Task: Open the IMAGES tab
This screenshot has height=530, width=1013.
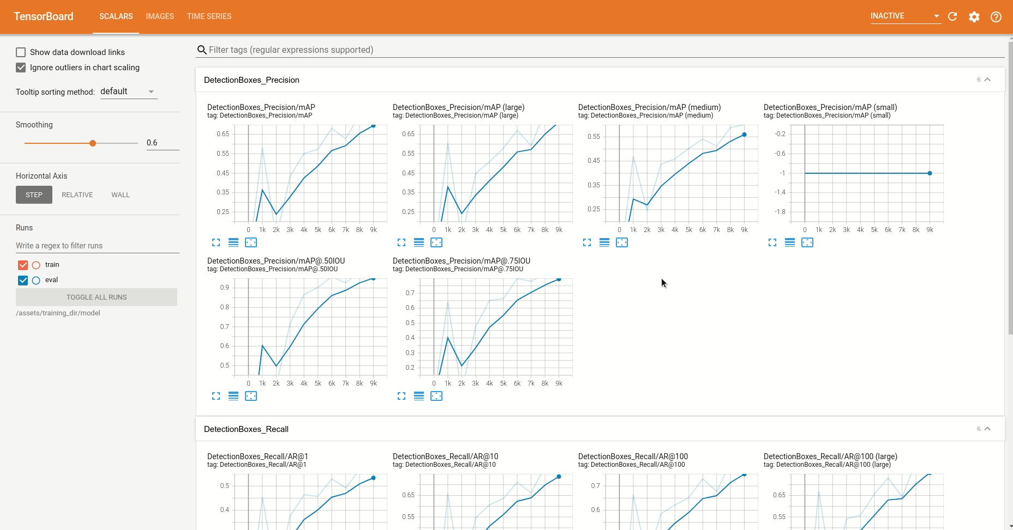Action: click(160, 16)
